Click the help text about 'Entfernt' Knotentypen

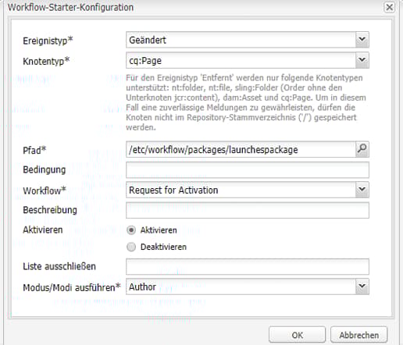pos(246,102)
